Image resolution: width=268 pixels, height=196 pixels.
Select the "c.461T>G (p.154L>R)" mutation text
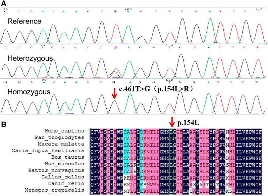[156, 89]
